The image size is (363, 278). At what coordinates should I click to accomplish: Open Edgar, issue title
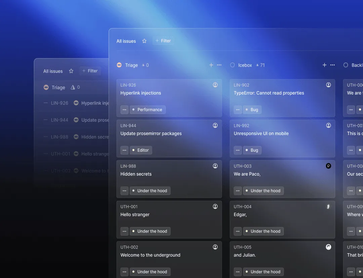tap(240, 215)
